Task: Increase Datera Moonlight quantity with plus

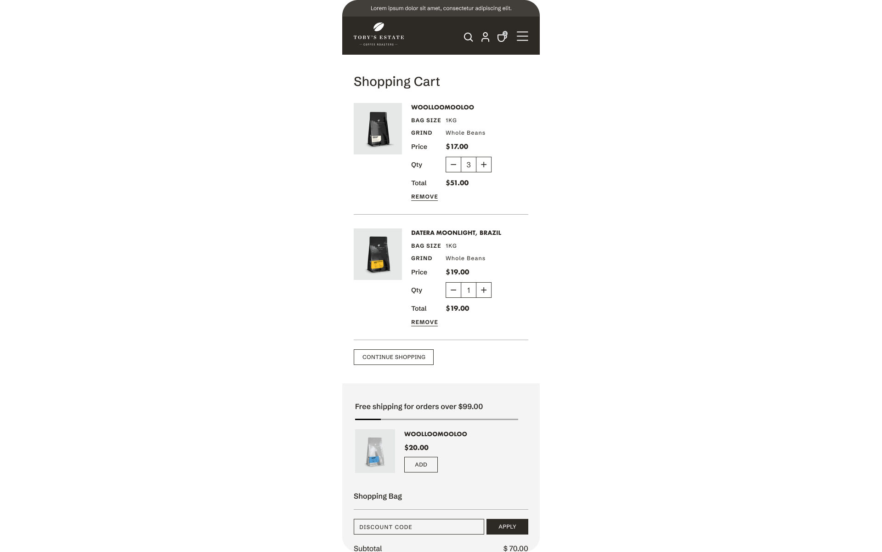Action: pos(484,290)
